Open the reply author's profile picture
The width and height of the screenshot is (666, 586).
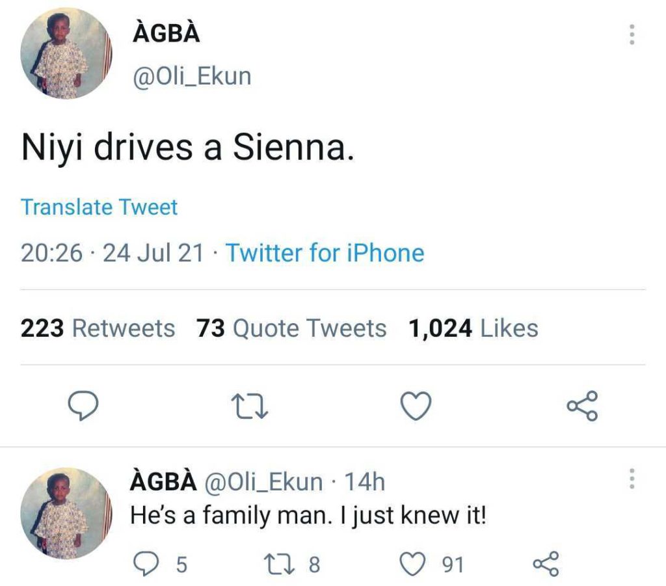coord(66,513)
